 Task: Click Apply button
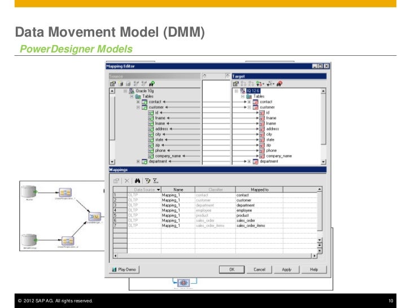click(x=287, y=270)
